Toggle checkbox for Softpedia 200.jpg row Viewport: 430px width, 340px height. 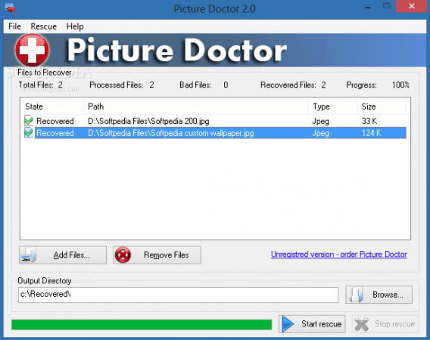pos(28,120)
